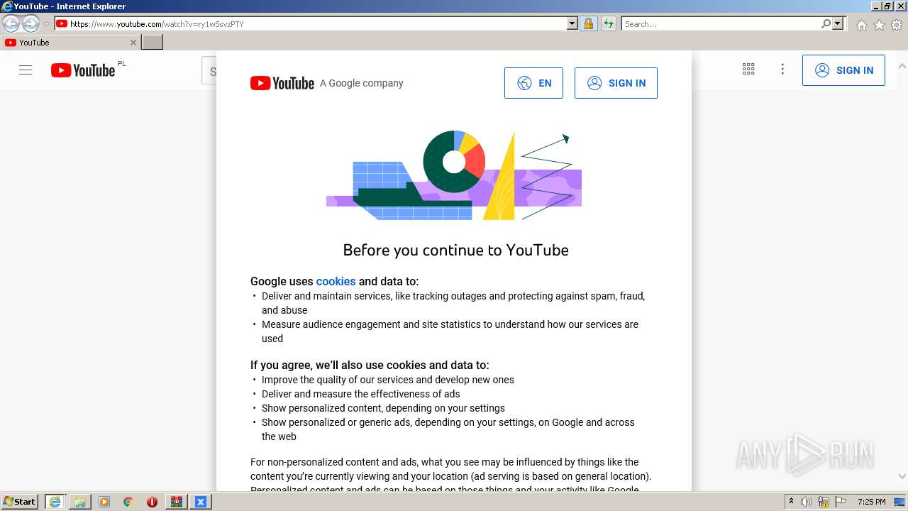Show hidden tray icons arrow
The width and height of the screenshot is (908, 511).
tap(792, 502)
